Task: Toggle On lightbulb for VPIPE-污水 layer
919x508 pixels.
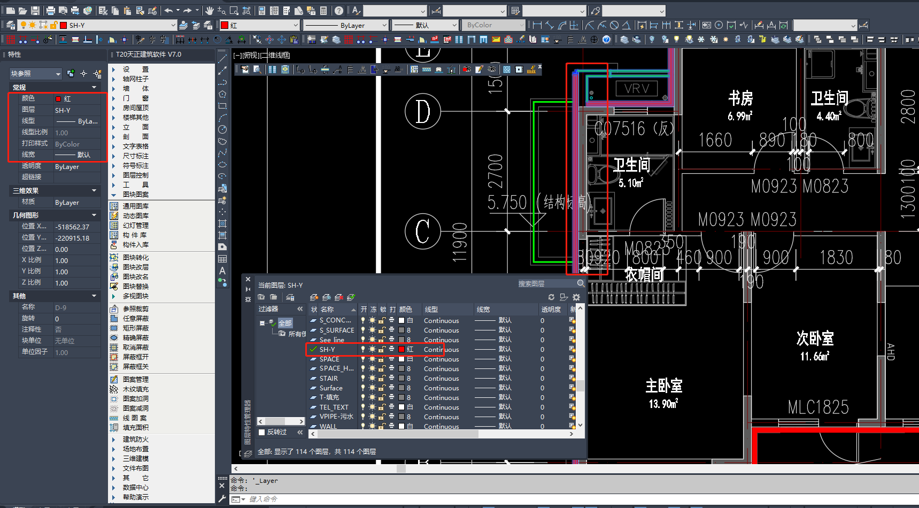Action: pos(363,417)
